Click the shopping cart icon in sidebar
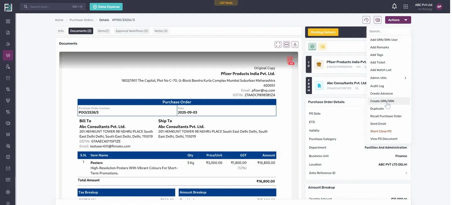The height and width of the screenshot is (205, 452). coord(8,55)
